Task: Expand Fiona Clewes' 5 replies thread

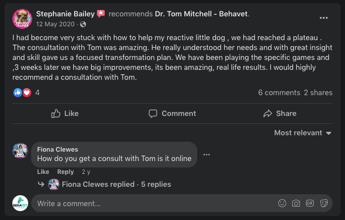Action: coord(116,184)
